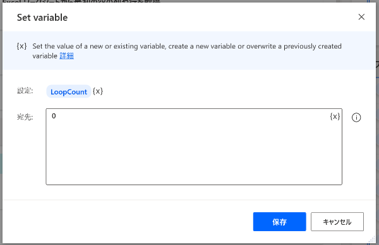The height and width of the screenshot is (245, 379).
Task: Grab the resize grip at dialog corner
Action: pyautogui.click(x=371, y=239)
